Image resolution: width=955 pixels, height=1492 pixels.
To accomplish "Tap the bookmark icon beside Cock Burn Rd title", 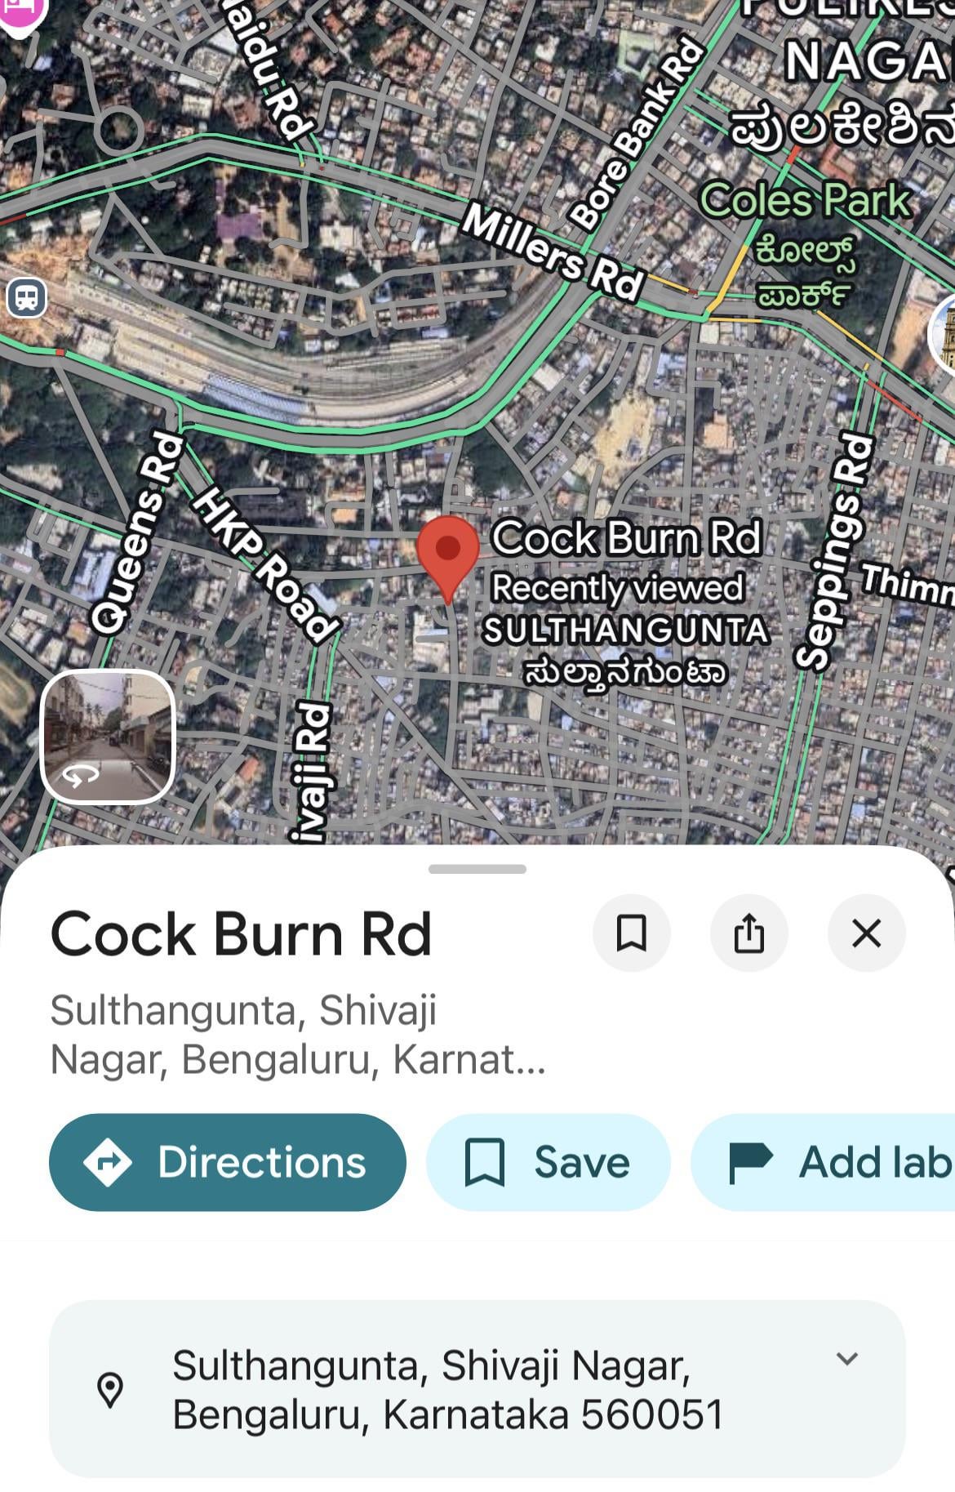I will coord(631,933).
